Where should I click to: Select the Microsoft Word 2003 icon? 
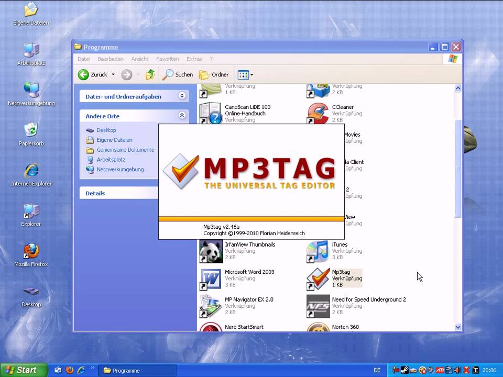tap(211, 279)
